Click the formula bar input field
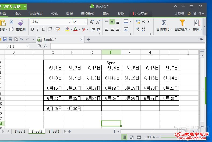Viewport: 212px width, 142px height. click(127, 46)
